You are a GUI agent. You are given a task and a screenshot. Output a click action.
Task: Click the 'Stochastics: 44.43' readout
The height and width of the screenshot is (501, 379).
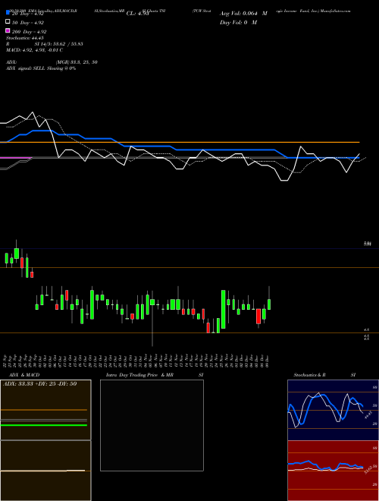click(24, 38)
